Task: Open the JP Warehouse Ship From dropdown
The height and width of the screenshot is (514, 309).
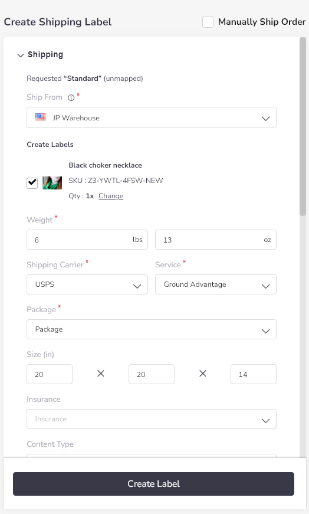Action: click(x=152, y=117)
